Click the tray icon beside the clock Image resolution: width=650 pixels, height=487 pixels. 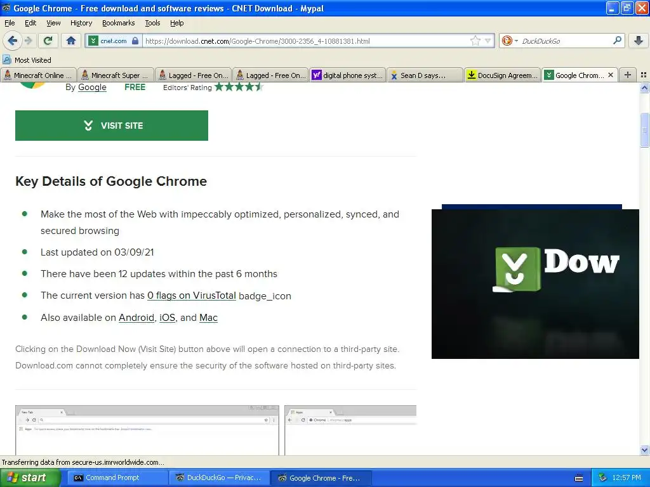point(603,477)
